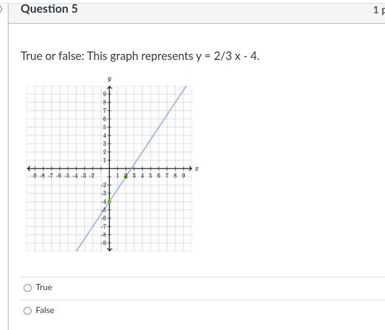Image resolution: width=385 pixels, height=330 pixels.
Task: Click the rightward x-axis arrowhead
Action: (x=190, y=168)
